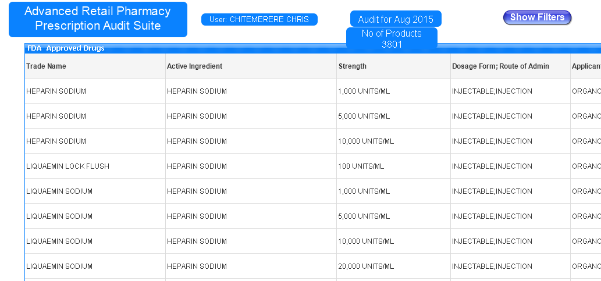The width and height of the screenshot is (601, 281).
Task: Click the FDA Approved Drugs panel title bar
Action: [66, 48]
